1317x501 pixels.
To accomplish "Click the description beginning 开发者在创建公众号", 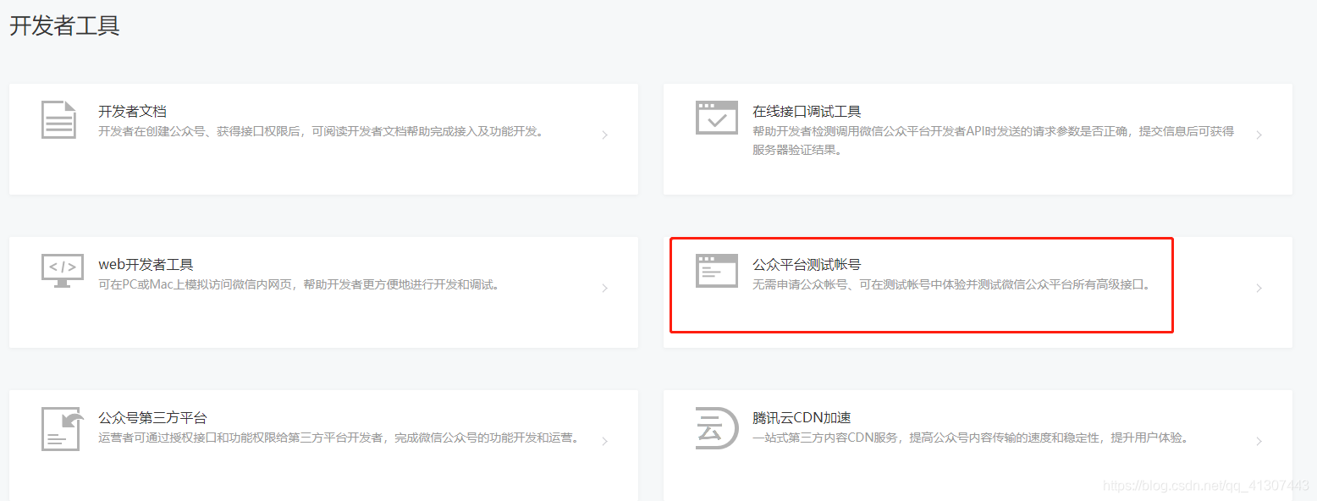I will pyautogui.click(x=321, y=131).
